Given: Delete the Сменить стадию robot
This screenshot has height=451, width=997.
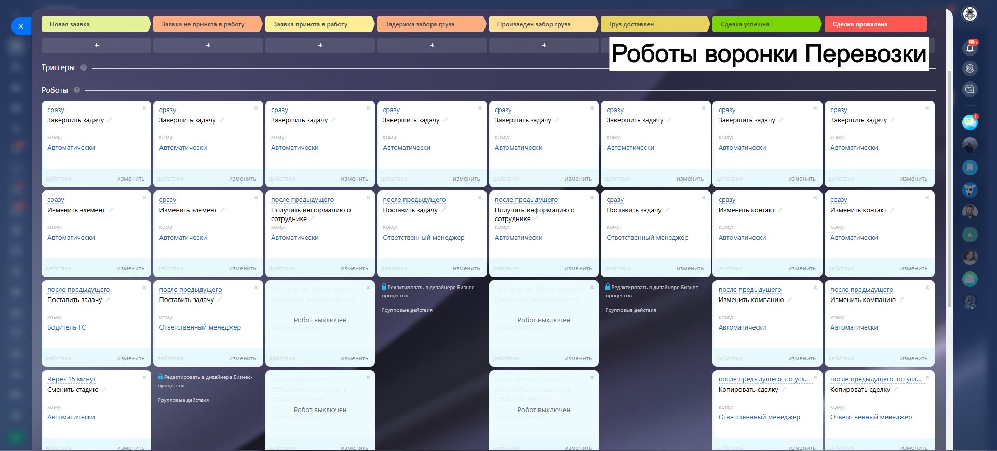Looking at the screenshot, I should [x=144, y=377].
